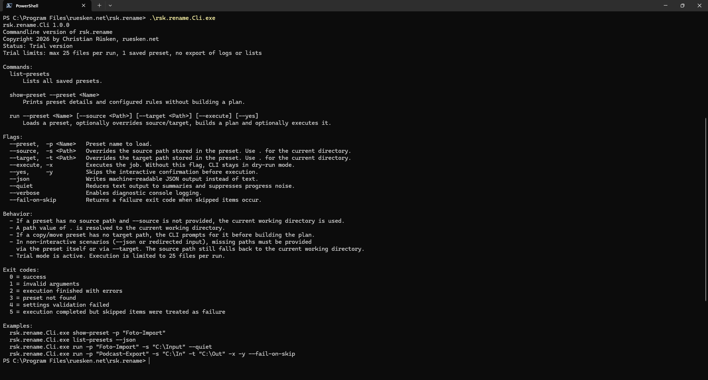Viewport: 708px width, 380px height.
Task: Click the --execute, -x flag text
Action: point(31,165)
